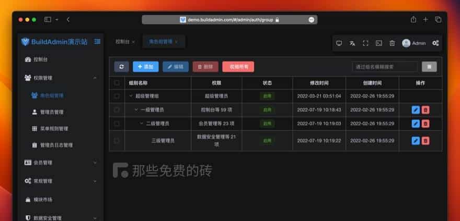
Task: Click the monitor home icon in top bar
Action: pyautogui.click(x=339, y=43)
